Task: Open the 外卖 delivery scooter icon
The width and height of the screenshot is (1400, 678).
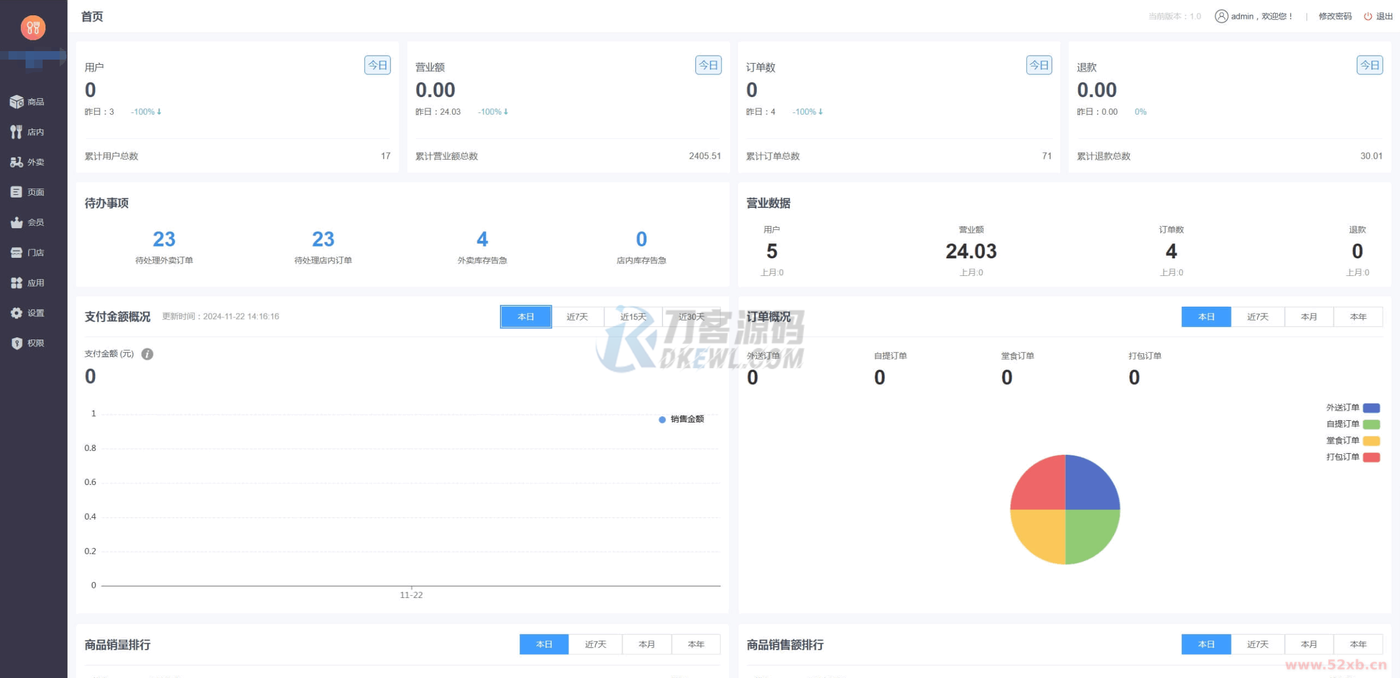Action: [x=16, y=162]
